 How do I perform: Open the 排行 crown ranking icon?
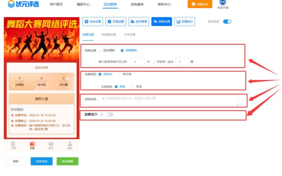click(51, 144)
